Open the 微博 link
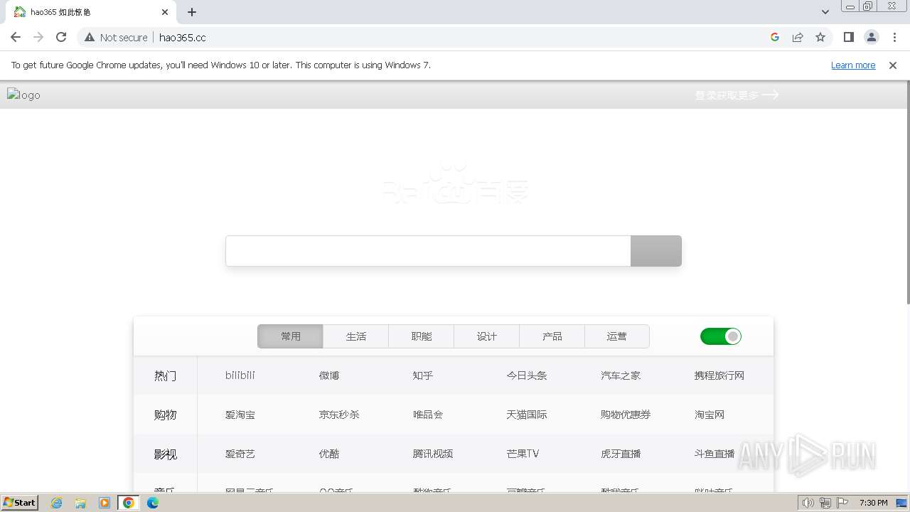Image resolution: width=910 pixels, height=512 pixels. (x=329, y=375)
